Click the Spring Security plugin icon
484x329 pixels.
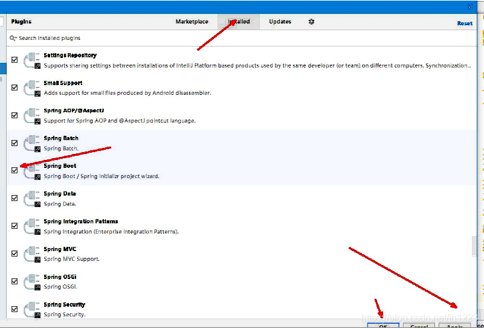pyautogui.click(x=33, y=310)
